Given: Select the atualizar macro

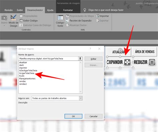Looking at the screenshot, I should pyautogui.click(x=23, y=62).
